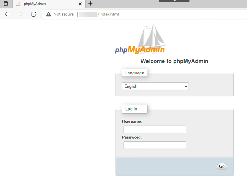Click the browser forward arrow

coord(20,14)
